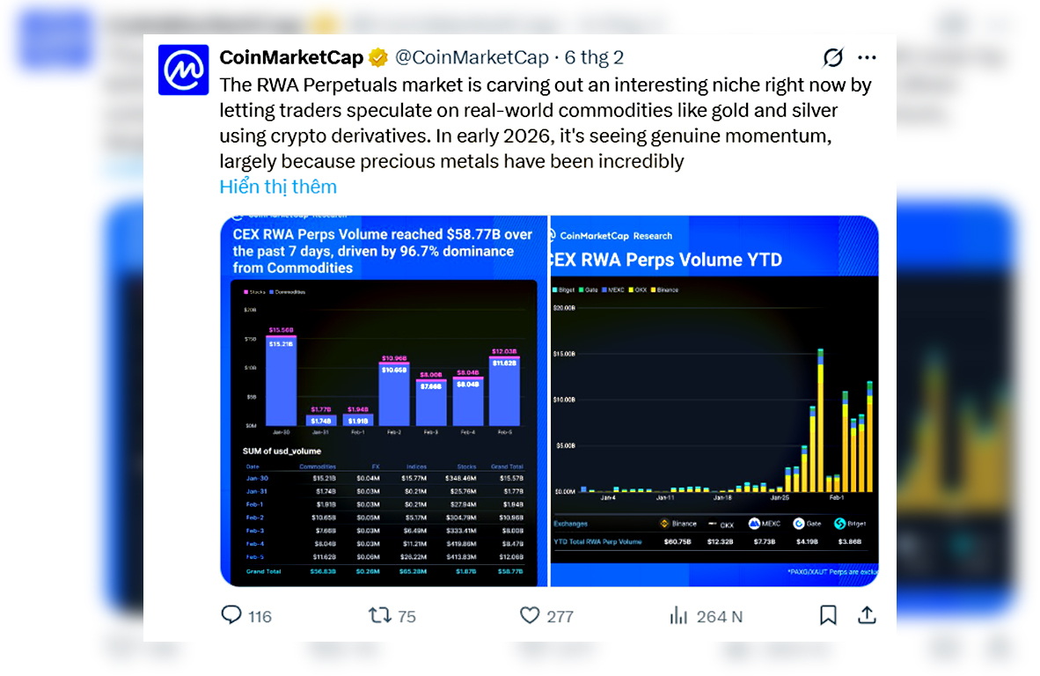The image size is (1040, 676).
Task: Click the 264 N views count
Action: tap(720, 616)
